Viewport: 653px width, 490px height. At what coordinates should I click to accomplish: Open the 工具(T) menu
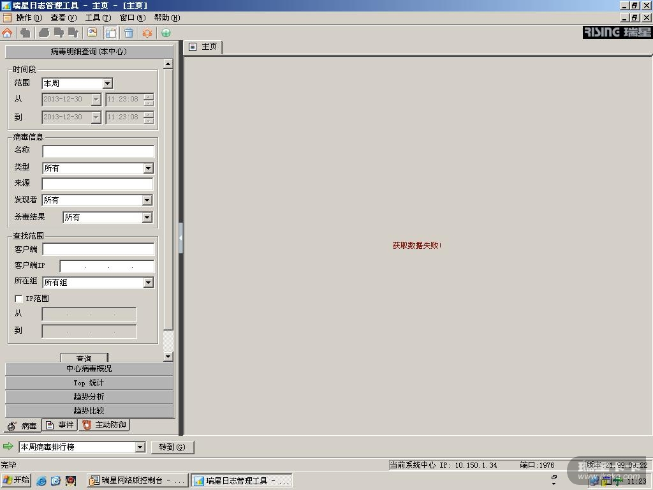coord(98,17)
